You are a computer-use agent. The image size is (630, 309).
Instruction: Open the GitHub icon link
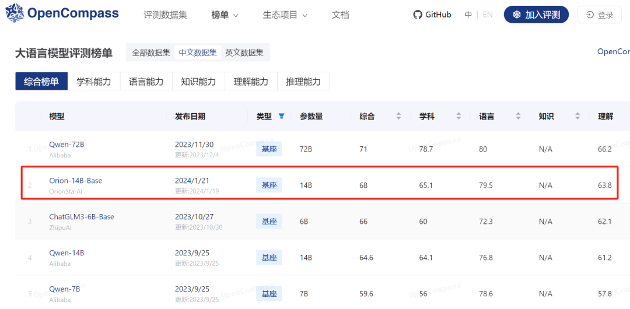tap(418, 15)
